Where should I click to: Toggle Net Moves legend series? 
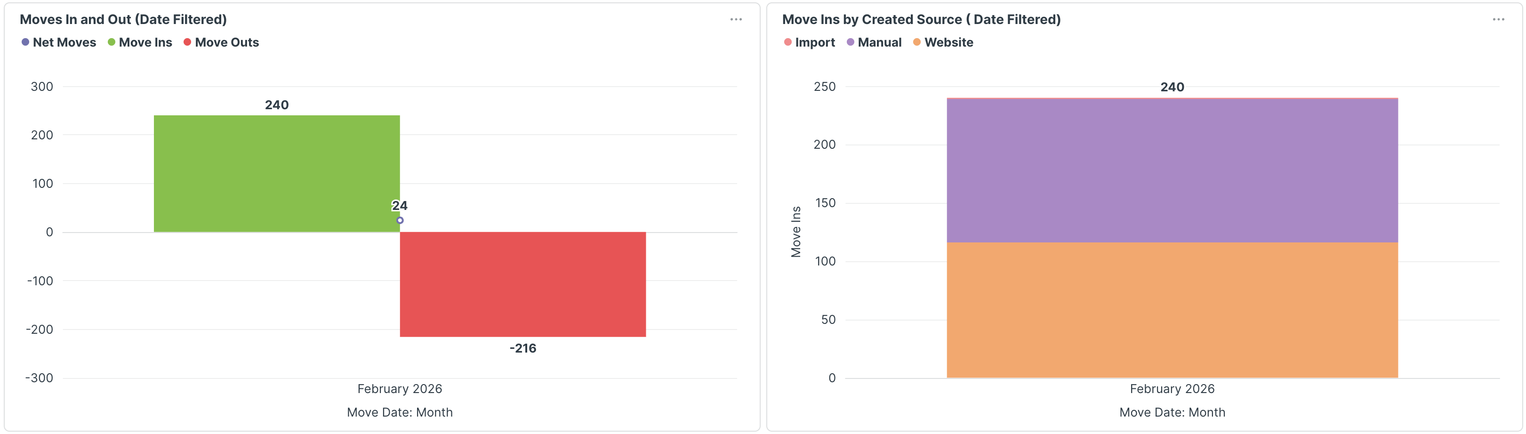64,43
